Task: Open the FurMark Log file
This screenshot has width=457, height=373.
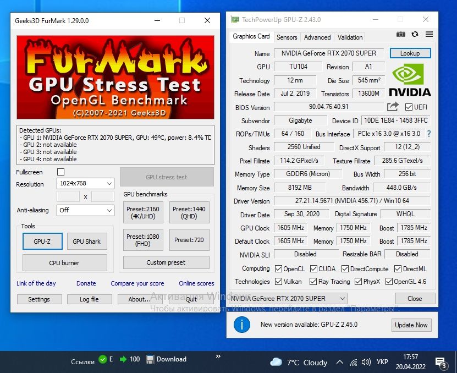Action: pyautogui.click(x=89, y=299)
